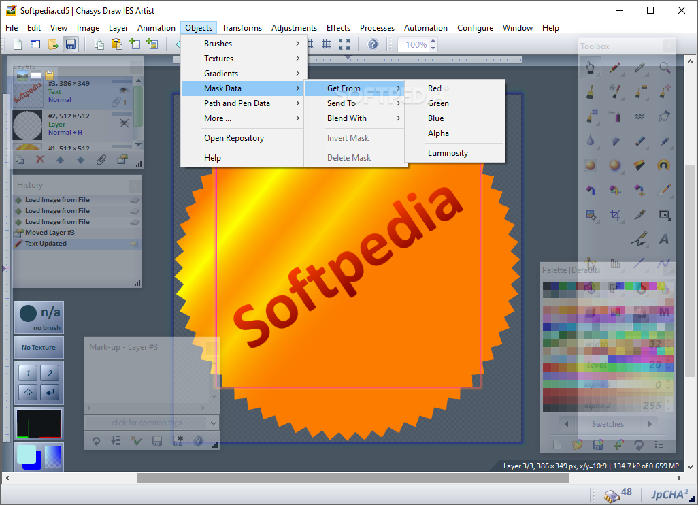Delete layer with red X in Layers panel
This screenshot has height=505, width=698.
pos(40,159)
